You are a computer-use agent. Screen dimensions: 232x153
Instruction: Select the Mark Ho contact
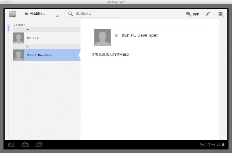(x=47, y=38)
